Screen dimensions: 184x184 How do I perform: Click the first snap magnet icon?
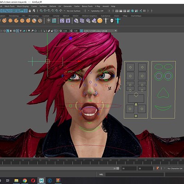click(x=41, y=11)
